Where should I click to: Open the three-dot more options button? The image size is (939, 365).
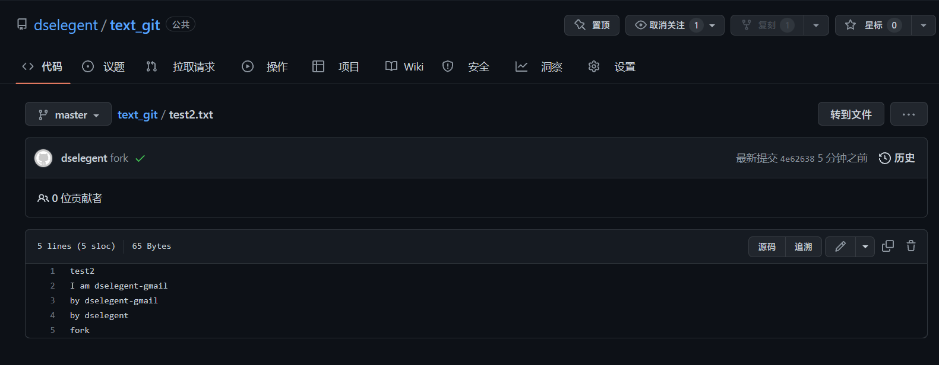tap(909, 114)
